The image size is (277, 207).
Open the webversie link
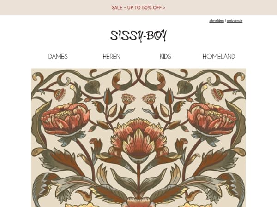point(235,21)
